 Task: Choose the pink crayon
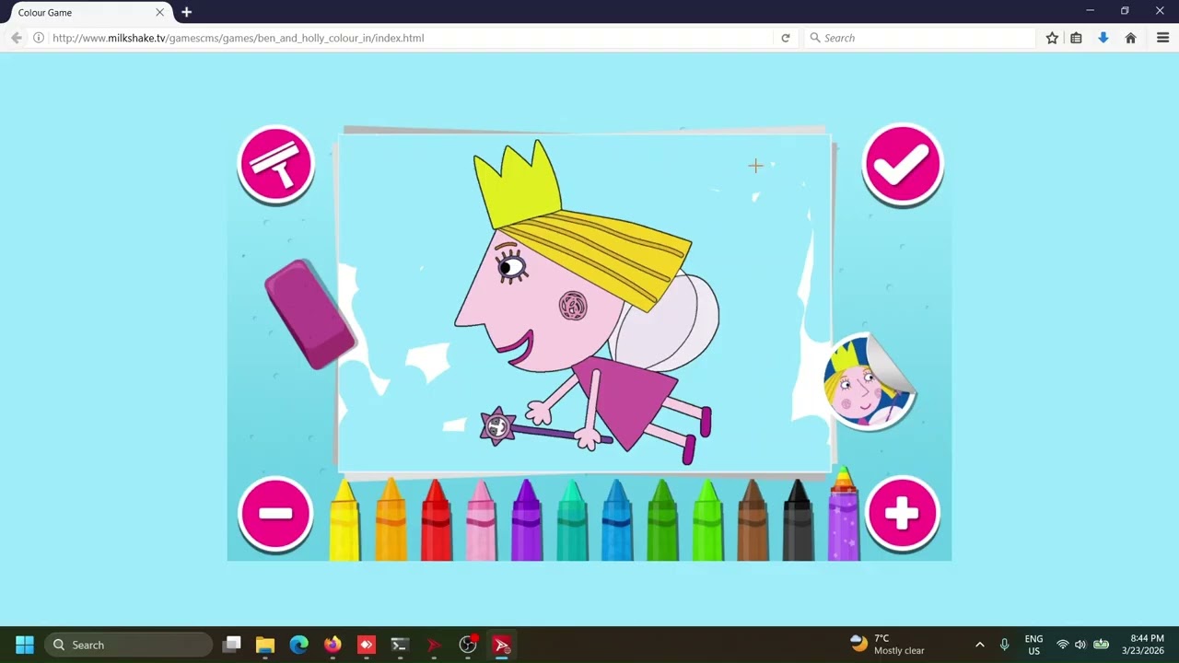pos(481,520)
